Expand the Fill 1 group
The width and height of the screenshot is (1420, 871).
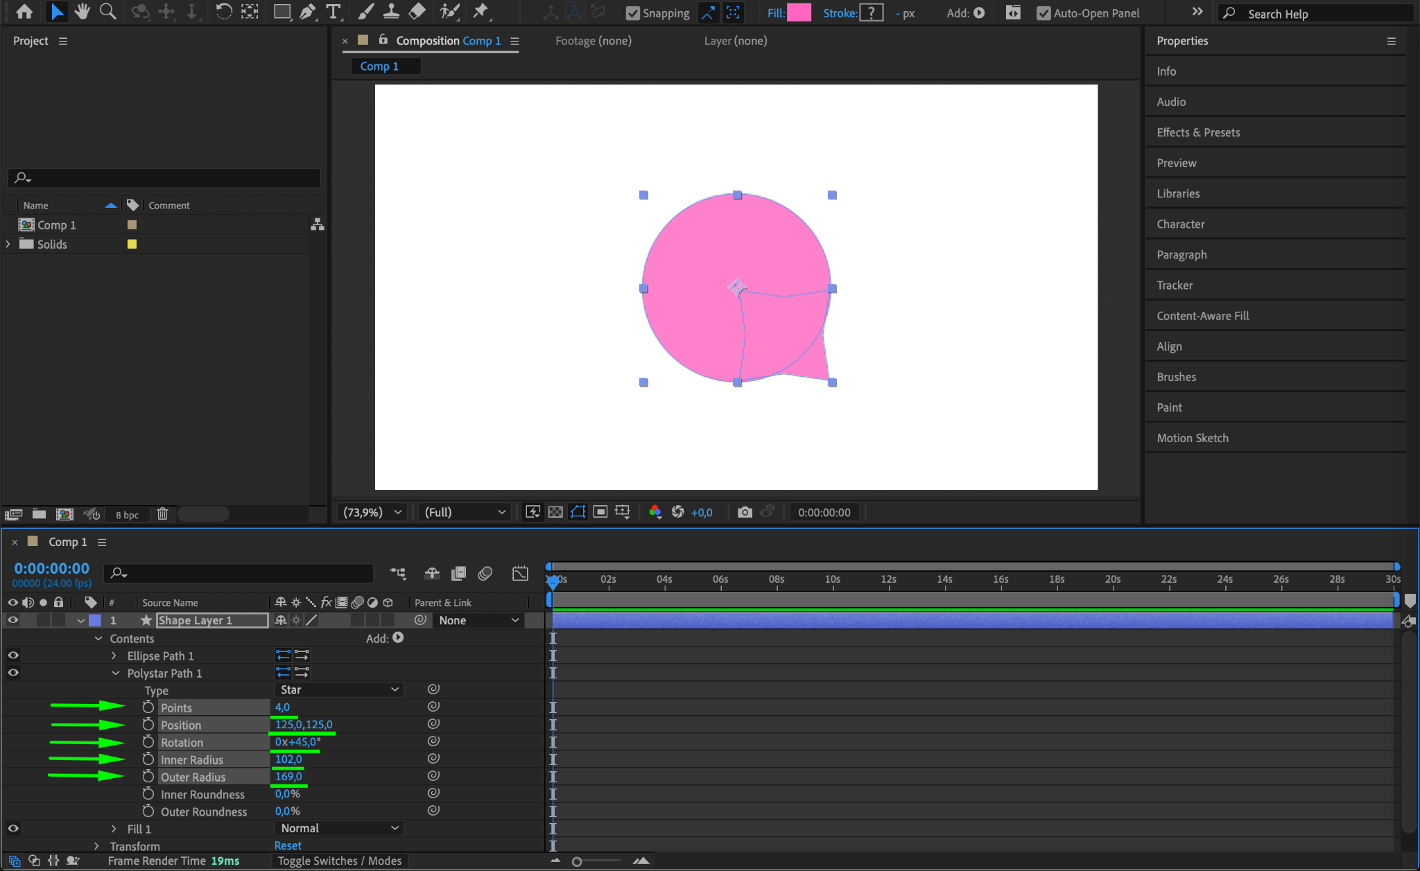pos(114,829)
